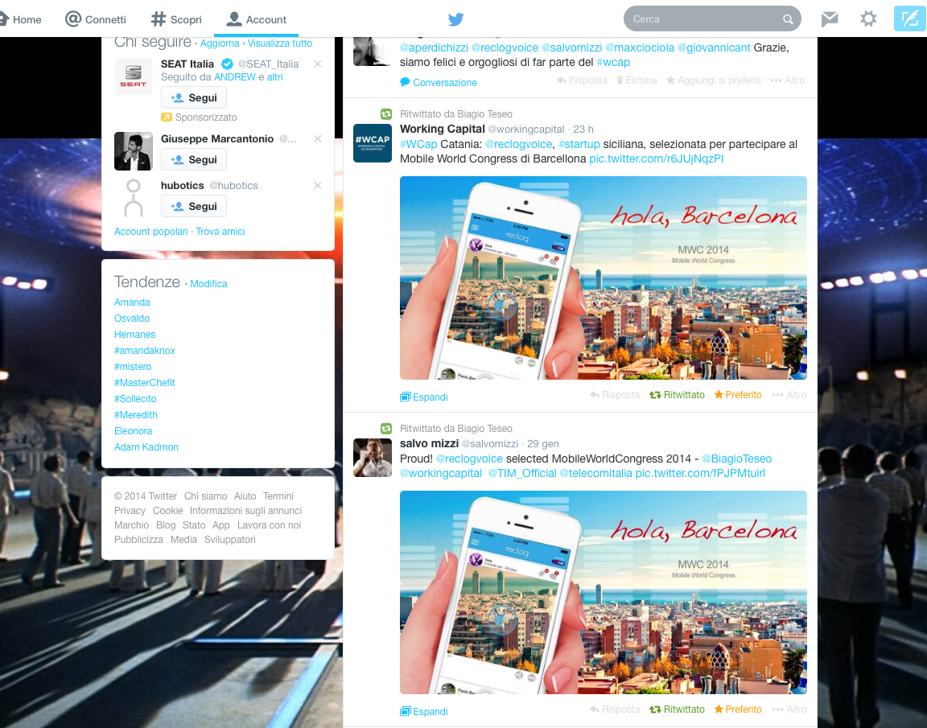Click Risposta on the top tweet
Screen dimensions: 927x728
tap(582, 80)
